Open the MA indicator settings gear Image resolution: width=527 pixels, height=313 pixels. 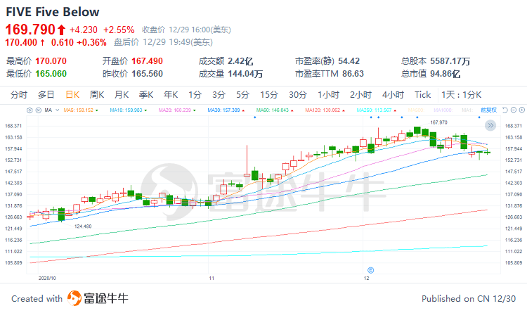30,110
